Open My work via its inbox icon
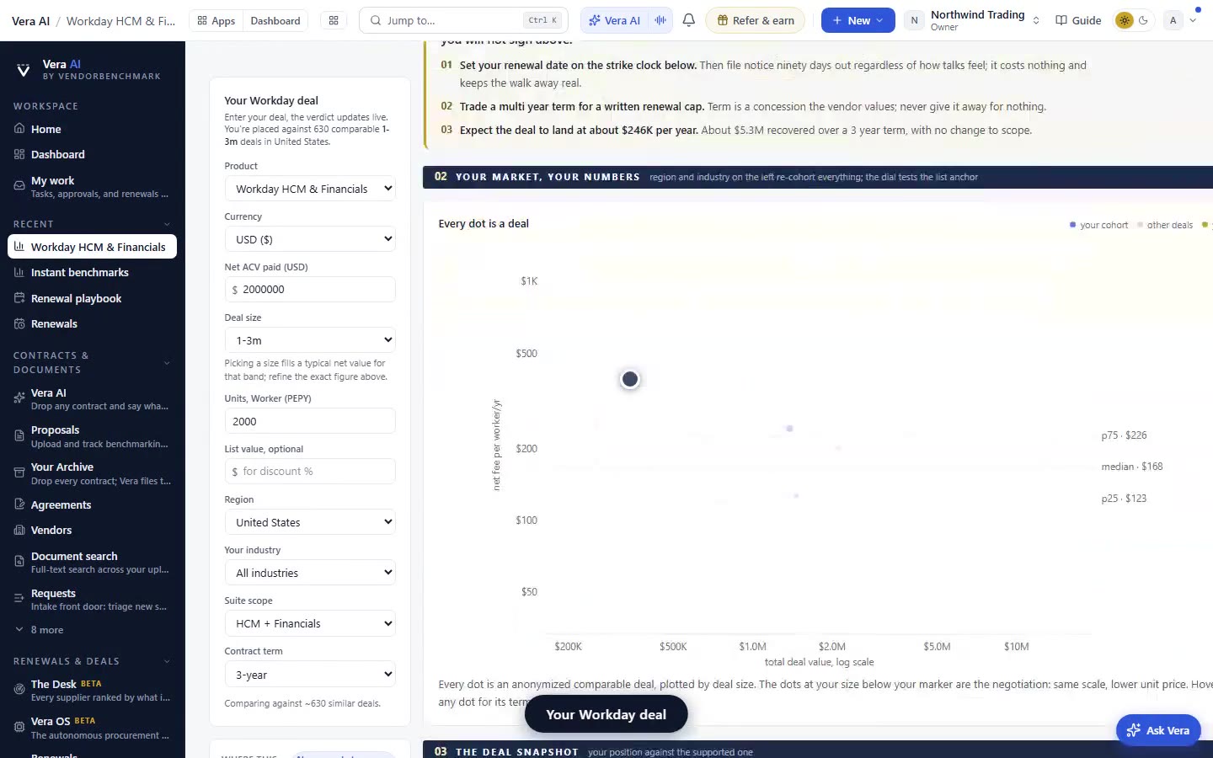 click(19, 186)
